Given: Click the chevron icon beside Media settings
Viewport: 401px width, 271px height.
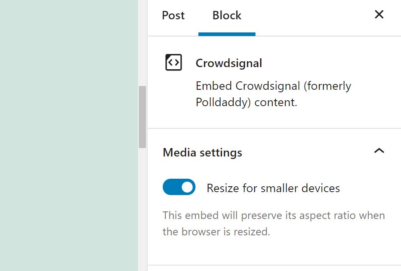Looking at the screenshot, I should point(379,151).
